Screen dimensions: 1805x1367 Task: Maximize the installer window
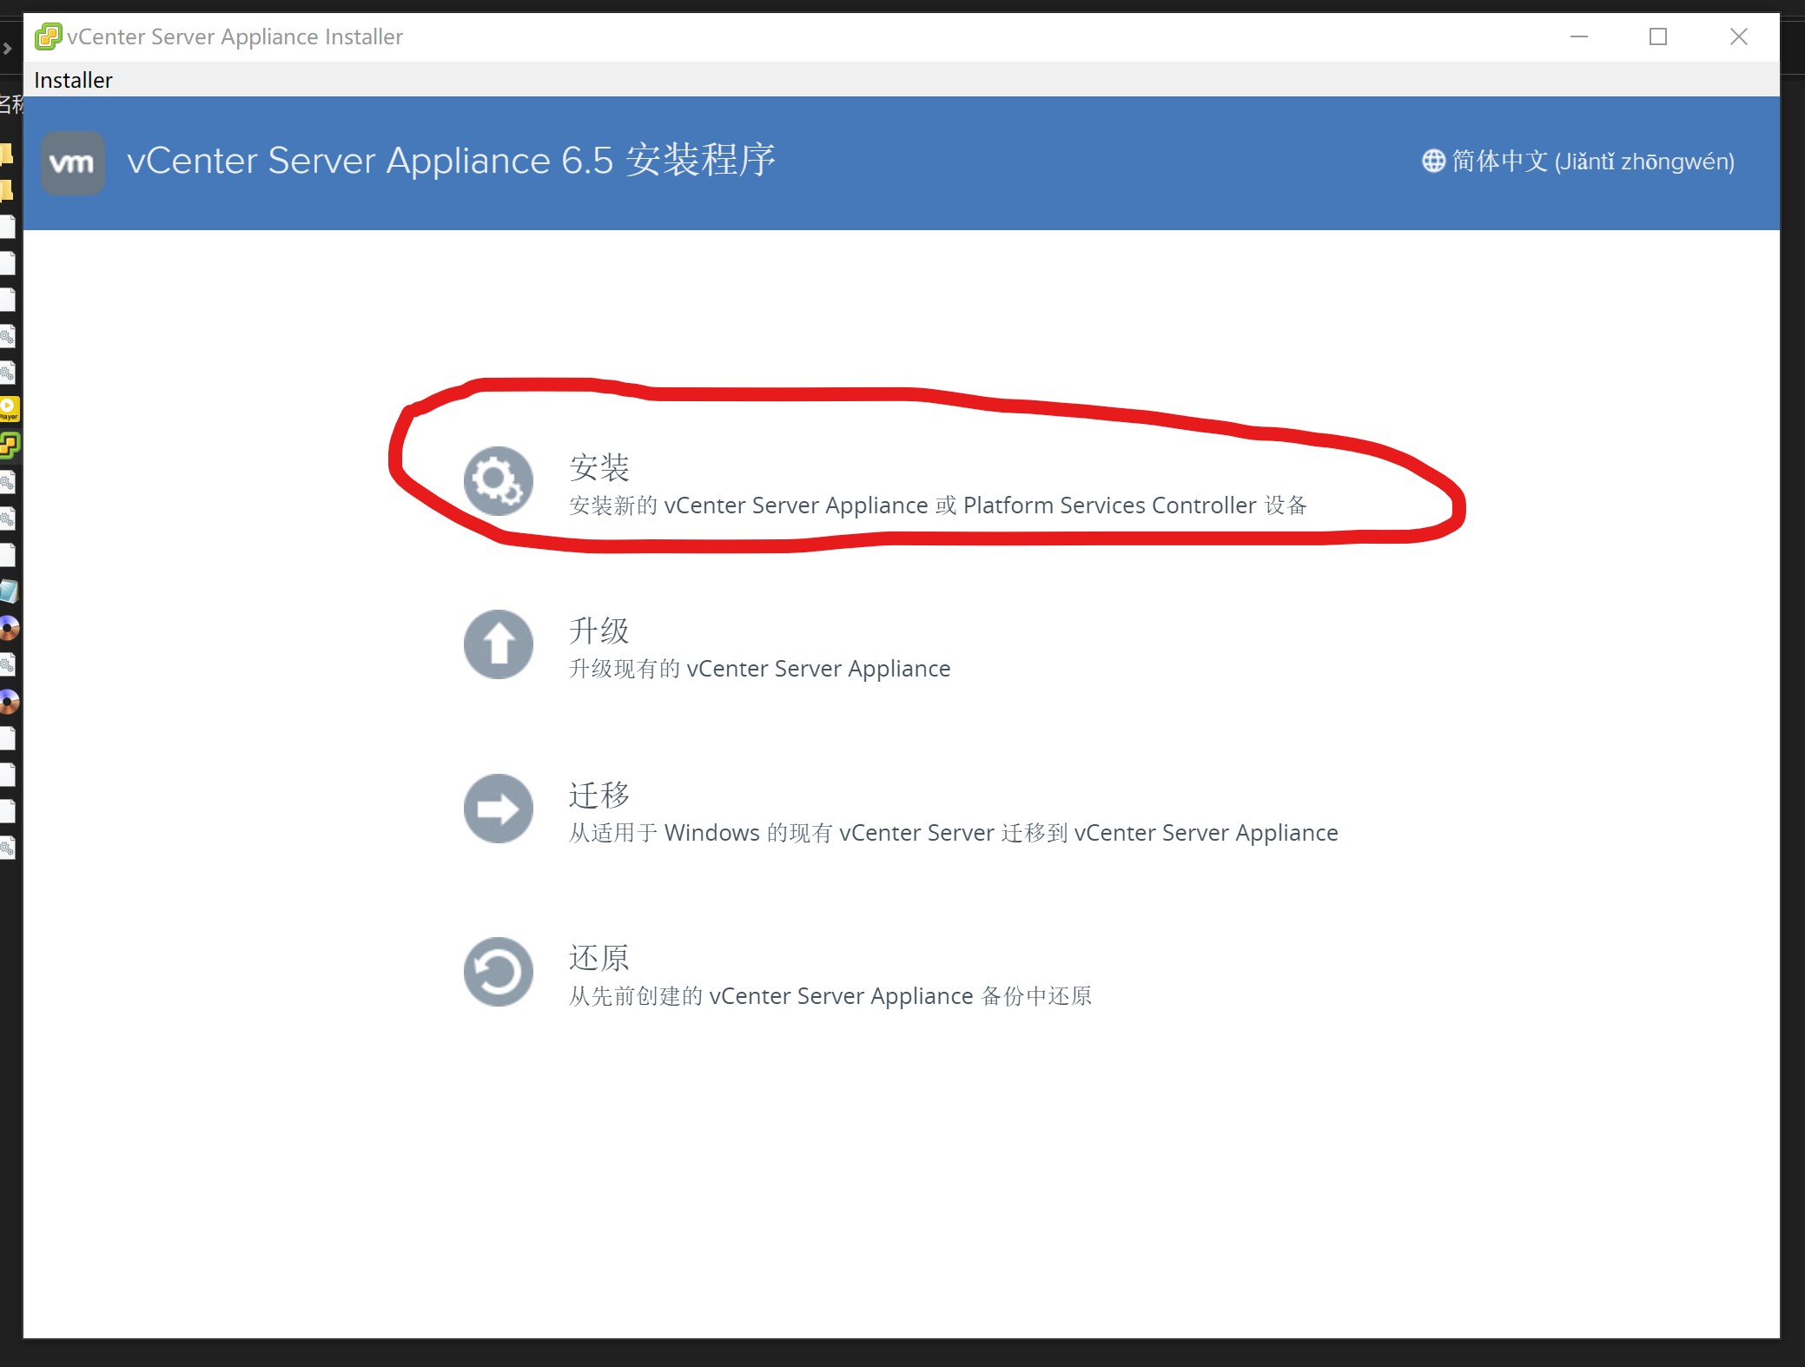point(1658,36)
